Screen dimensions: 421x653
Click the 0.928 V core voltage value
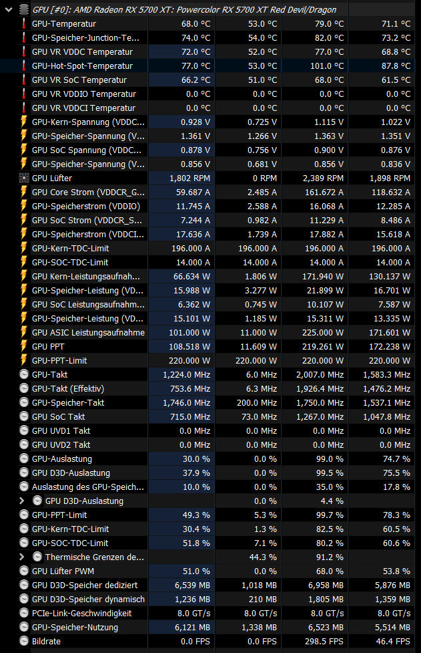coord(195,122)
